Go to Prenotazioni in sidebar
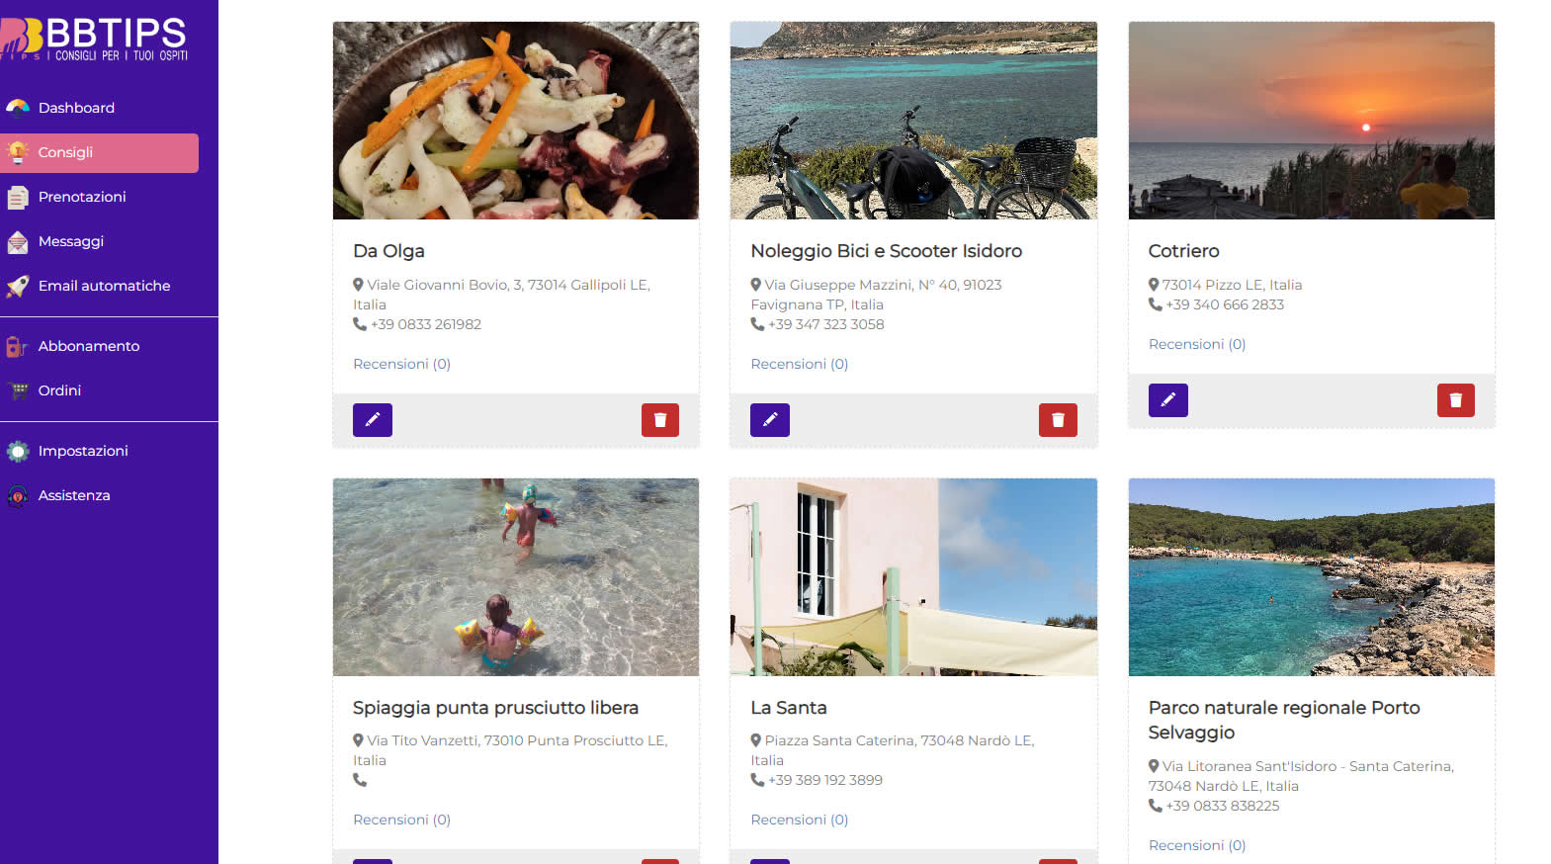 point(82,197)
